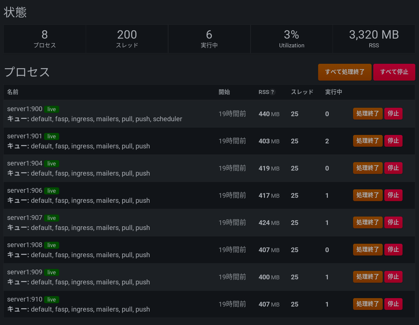
Task: Click 処理終了 for server1:900
Action: pos(368,114)
